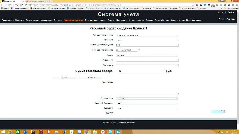
Task: Click inside the Примечание notes textarea
Action: point(147,87)
